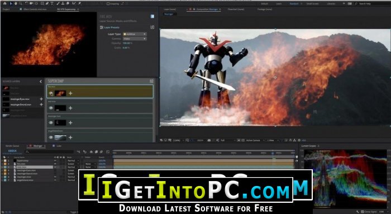Select the Hand tool
The height and width of the screenshot is (214, 391).
pos(16,3)
